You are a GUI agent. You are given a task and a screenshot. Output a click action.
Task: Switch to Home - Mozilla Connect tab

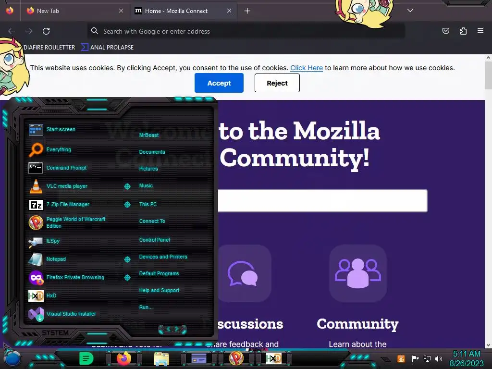coord(183,11)
